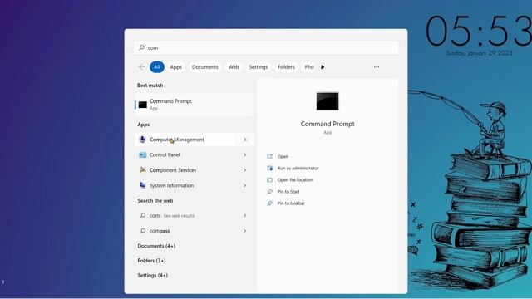Screen dimensions: 532x299
Task: Click the Computer Management app icon
Action: coord(142,140)
